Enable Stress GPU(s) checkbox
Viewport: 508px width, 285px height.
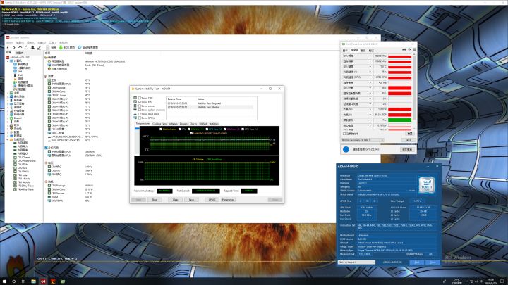(x=140, y=118)
